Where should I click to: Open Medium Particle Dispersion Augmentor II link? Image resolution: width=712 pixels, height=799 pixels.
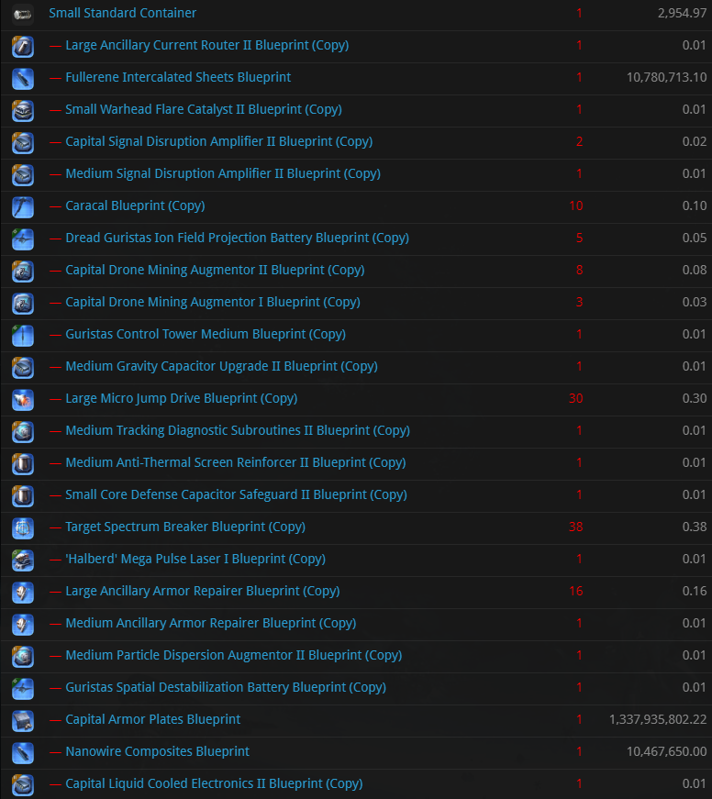click(x=233, y=655)
